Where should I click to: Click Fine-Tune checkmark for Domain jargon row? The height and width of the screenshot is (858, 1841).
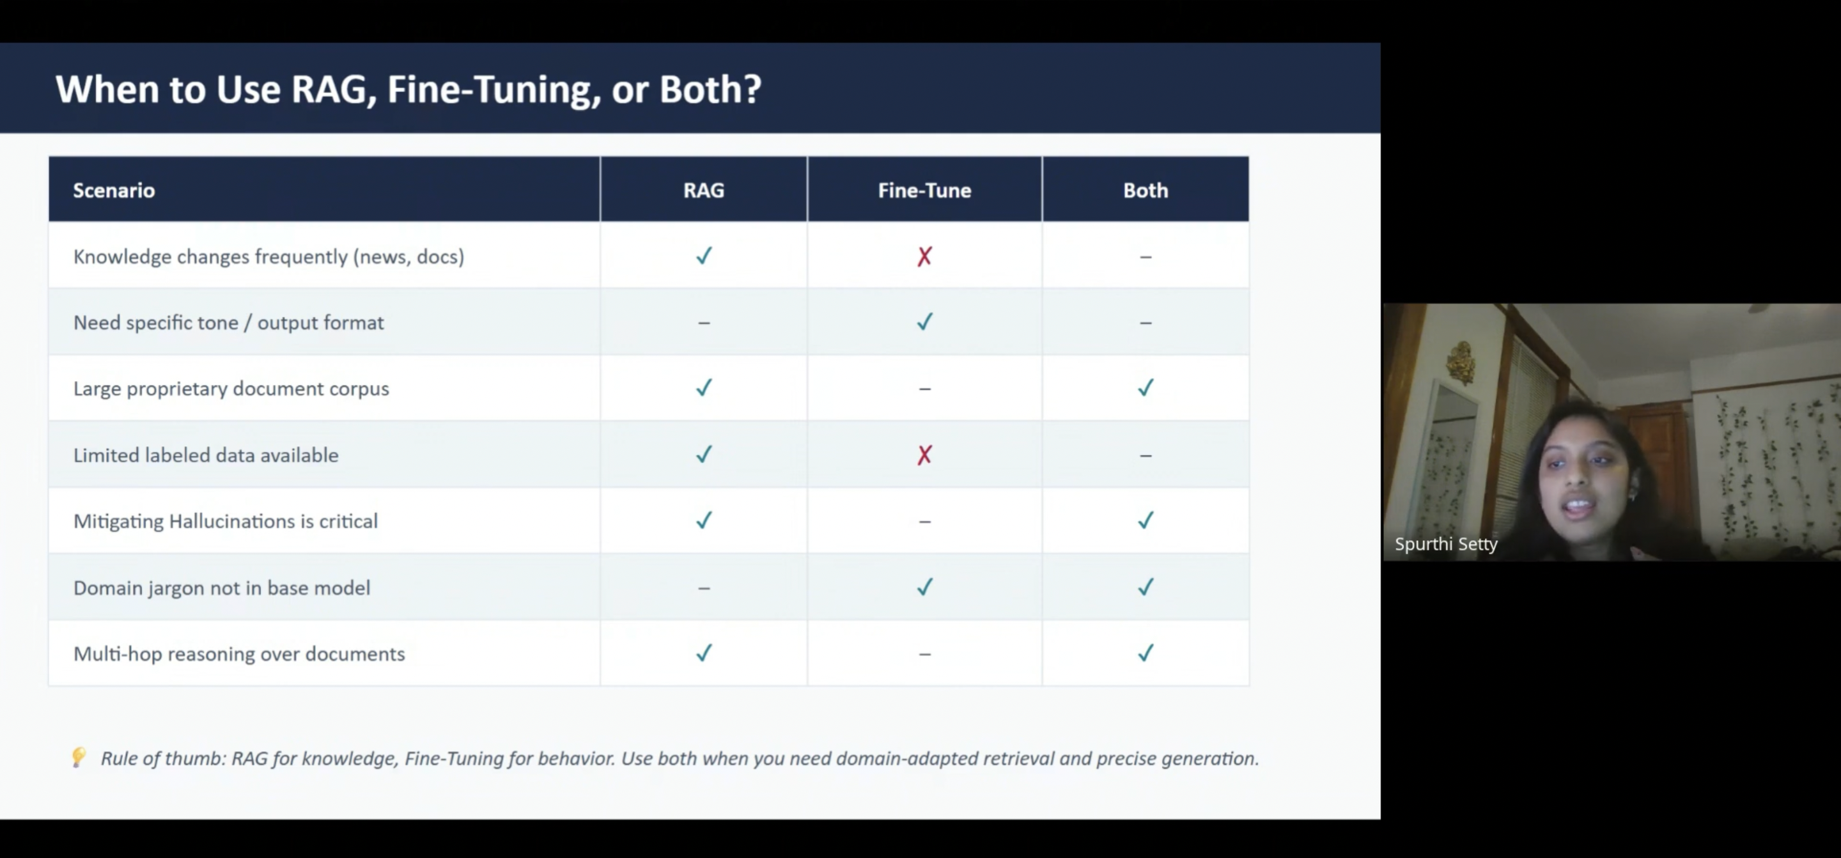925,587
